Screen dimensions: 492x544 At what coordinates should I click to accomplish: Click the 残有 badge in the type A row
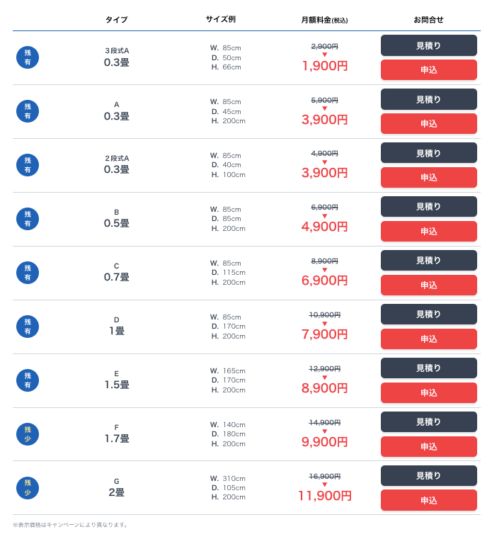click(28, 111)
